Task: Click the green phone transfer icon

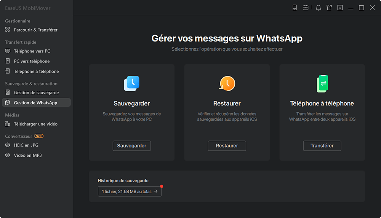Action: [x=322, y=84]
